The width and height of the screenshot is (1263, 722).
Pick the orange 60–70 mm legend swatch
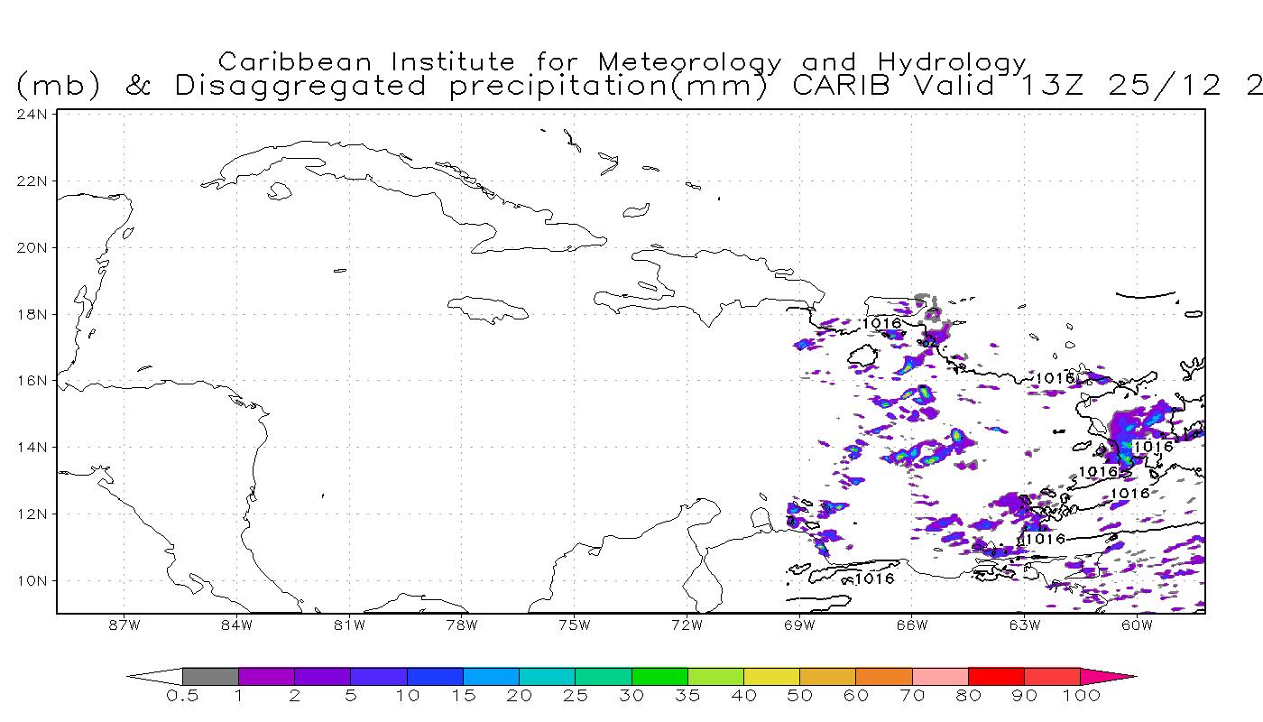(x=883, y=676)
